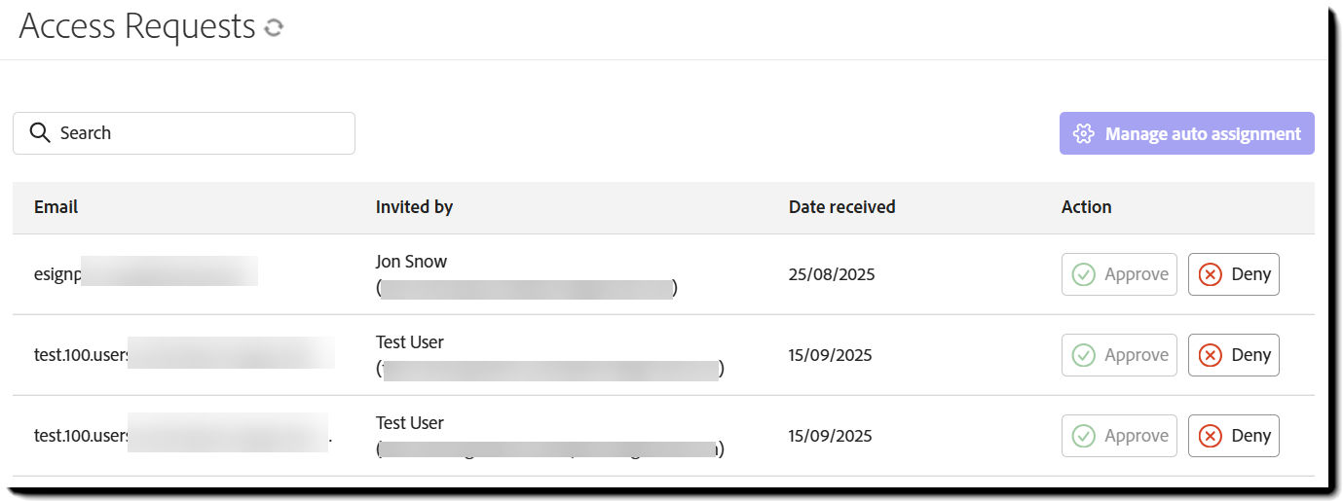Click the Email column header
Image resolution: width=1343 pixels, height=501 pixels.
click(56, 207)
